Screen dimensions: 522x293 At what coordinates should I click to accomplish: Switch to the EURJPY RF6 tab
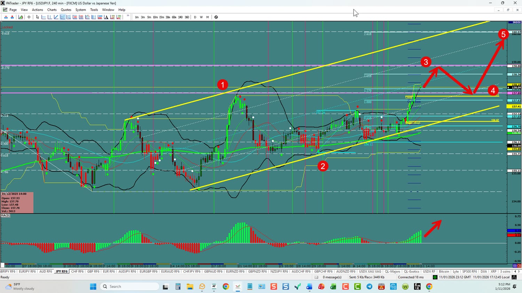tap(27, 271)
